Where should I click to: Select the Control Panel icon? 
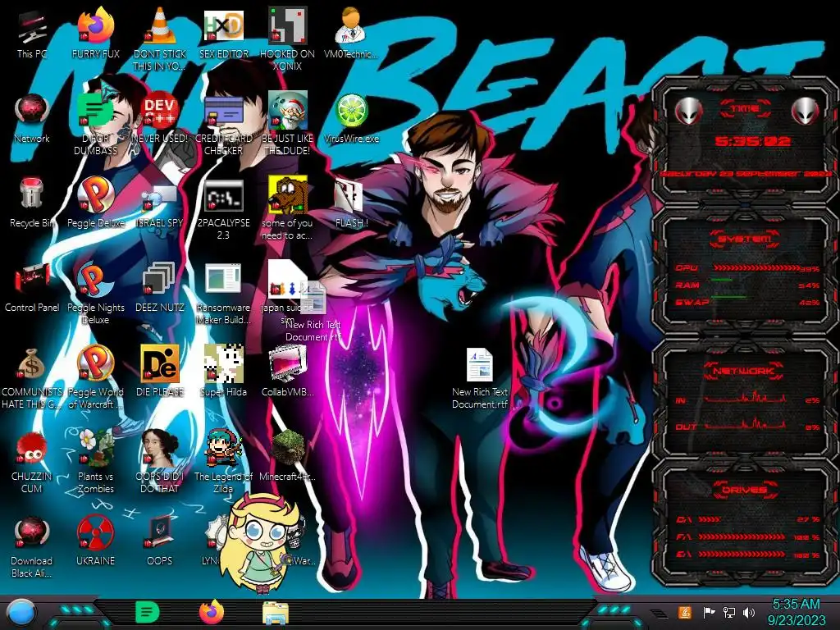pyautogui.click(x=32, y=287)
